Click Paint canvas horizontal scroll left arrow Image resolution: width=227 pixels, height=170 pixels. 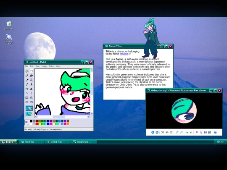click(x=36, y=117)
